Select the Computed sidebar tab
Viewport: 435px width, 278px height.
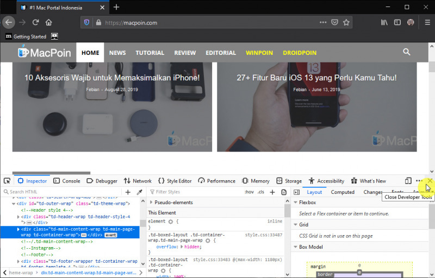(343, 192)
